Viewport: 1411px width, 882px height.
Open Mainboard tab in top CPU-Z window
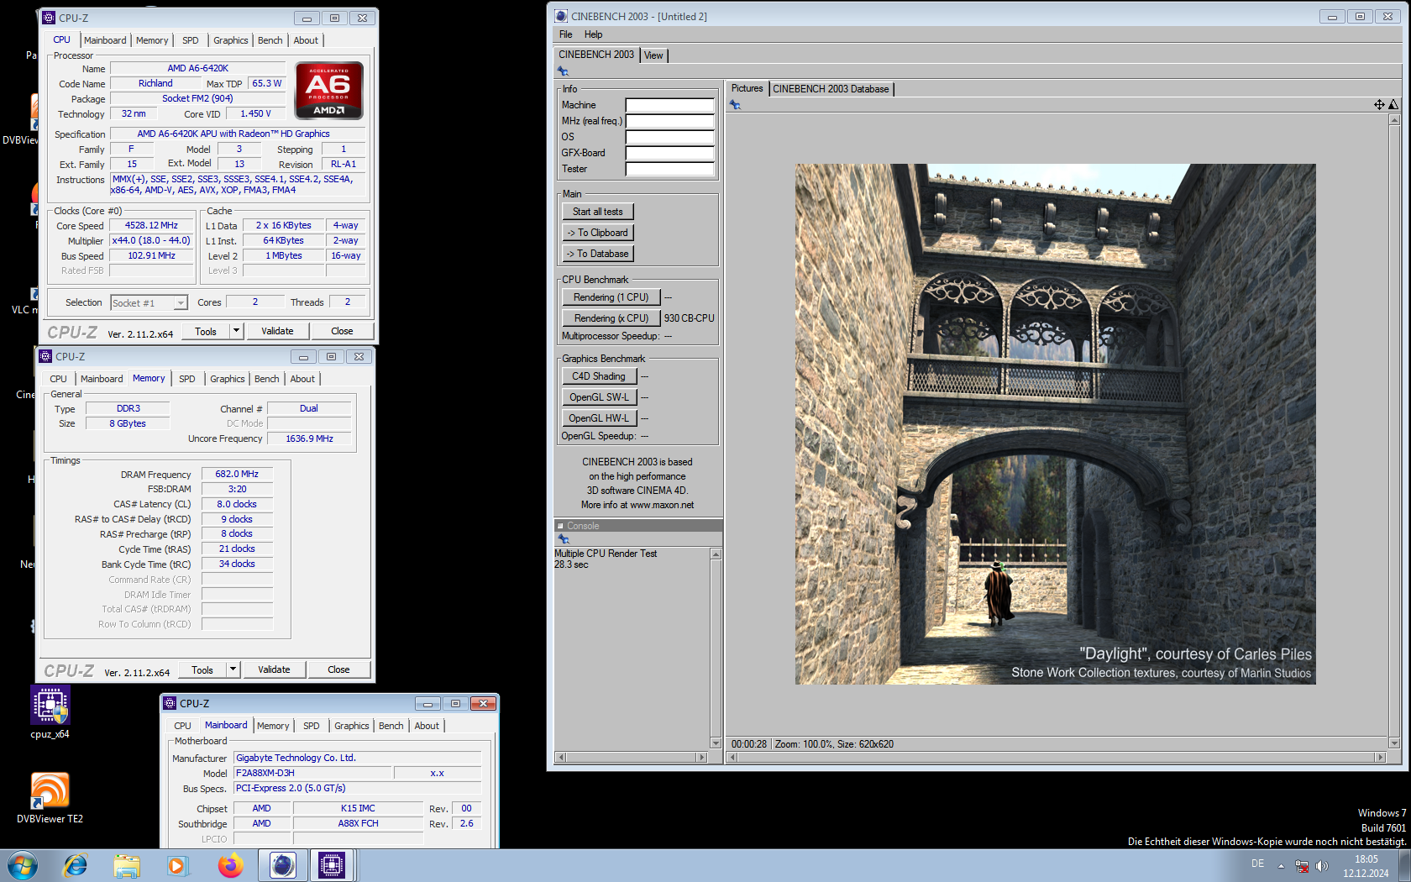[105, 40]
